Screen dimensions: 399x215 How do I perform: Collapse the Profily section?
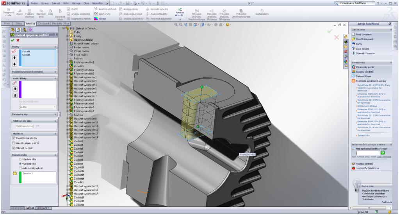point(55,47)
